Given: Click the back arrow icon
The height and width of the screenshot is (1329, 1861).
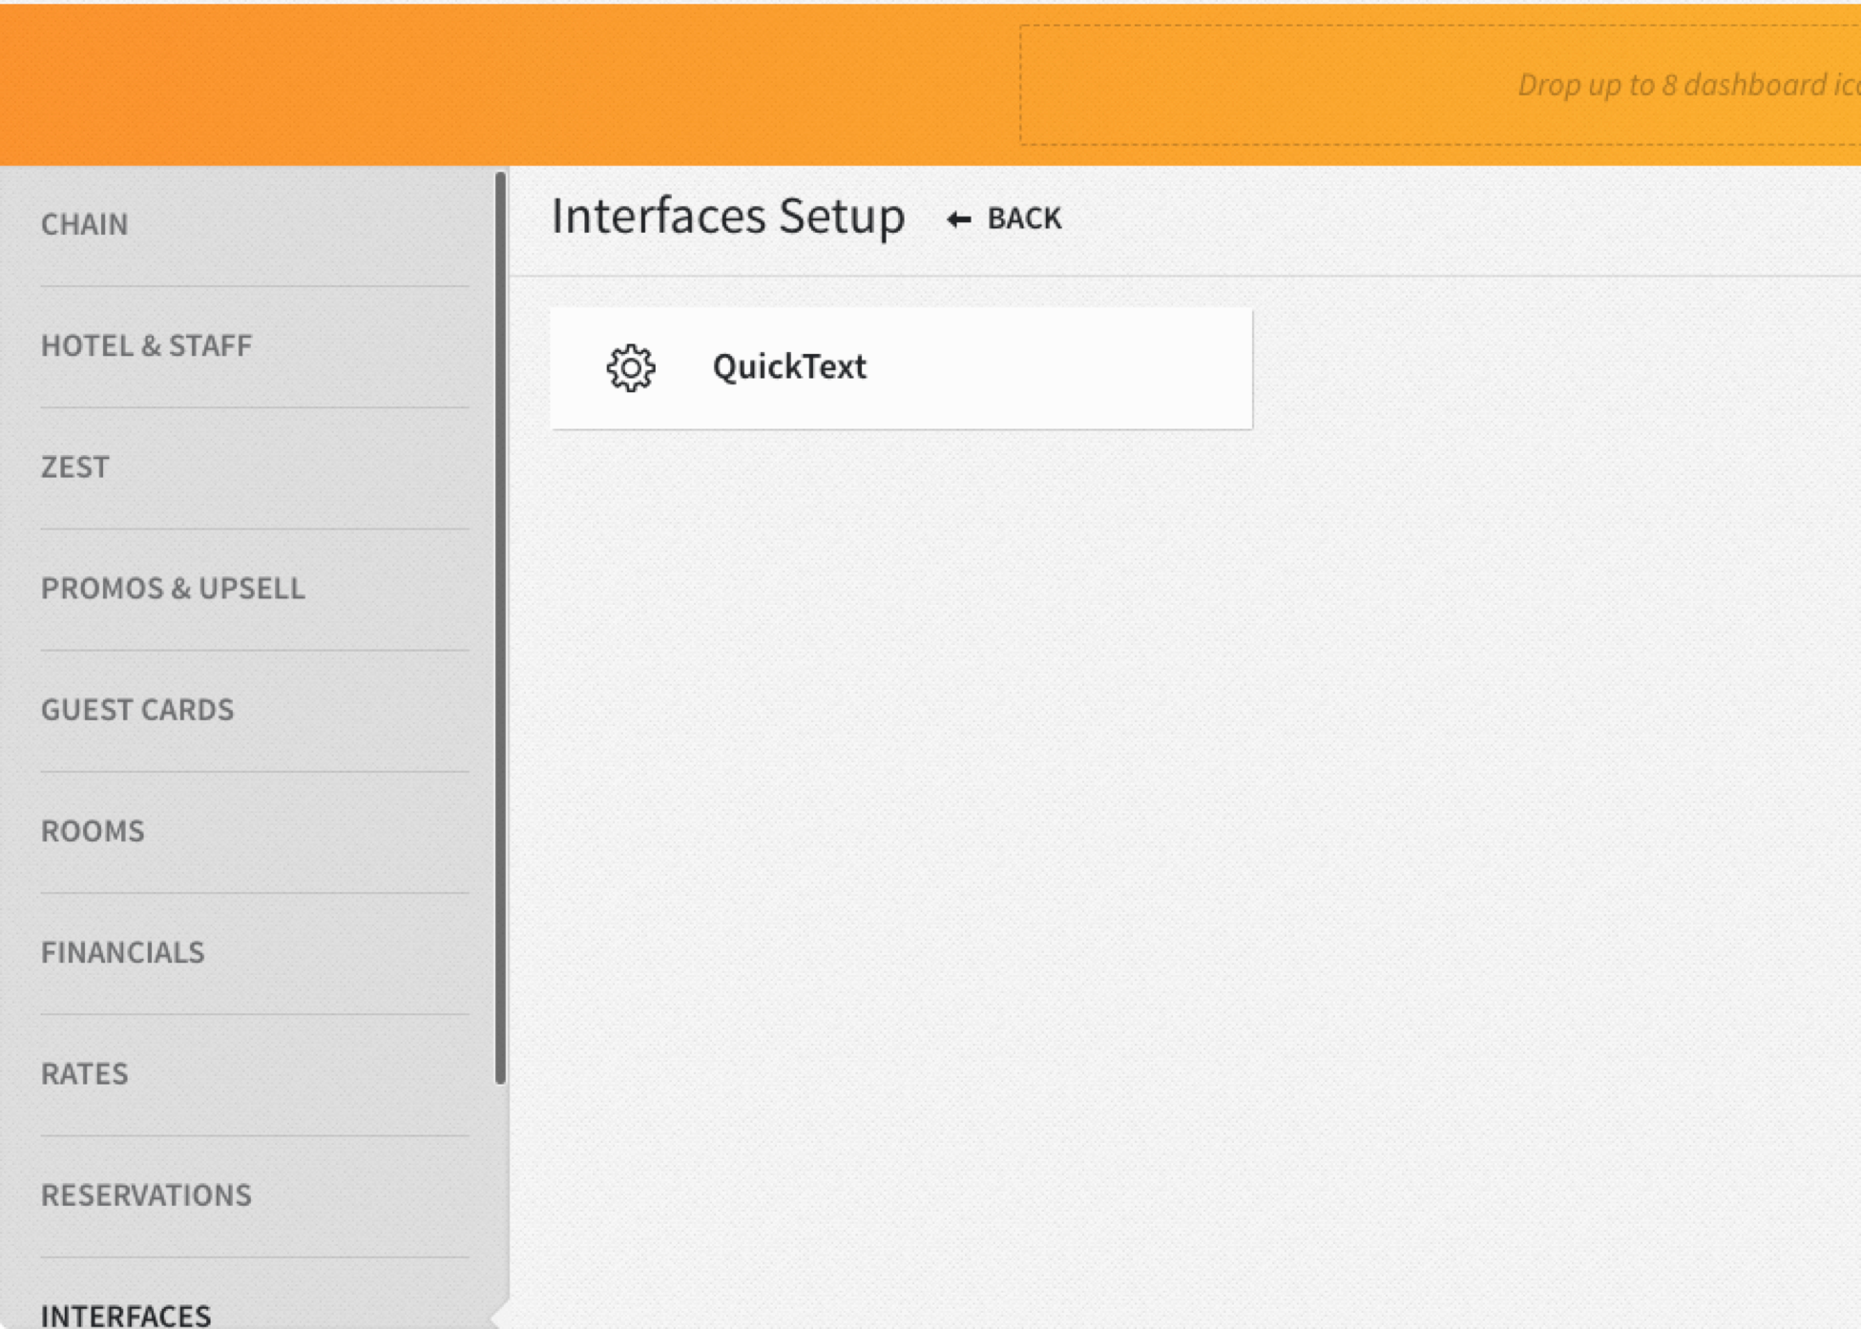Looking at the screenshot, I should (959, 219).
